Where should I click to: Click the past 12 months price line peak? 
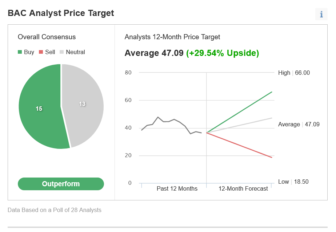click(x=158, y=117)
